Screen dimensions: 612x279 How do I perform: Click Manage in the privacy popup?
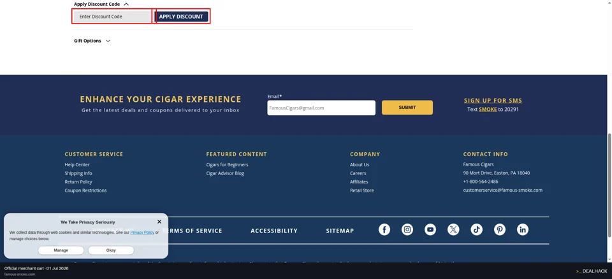pos(61,250)
